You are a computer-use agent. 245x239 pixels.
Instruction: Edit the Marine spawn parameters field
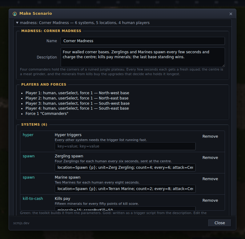(125, 189)
